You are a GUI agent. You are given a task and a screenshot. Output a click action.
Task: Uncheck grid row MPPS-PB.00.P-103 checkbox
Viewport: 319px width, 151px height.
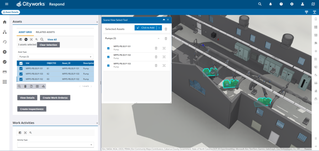coord(21,74)
